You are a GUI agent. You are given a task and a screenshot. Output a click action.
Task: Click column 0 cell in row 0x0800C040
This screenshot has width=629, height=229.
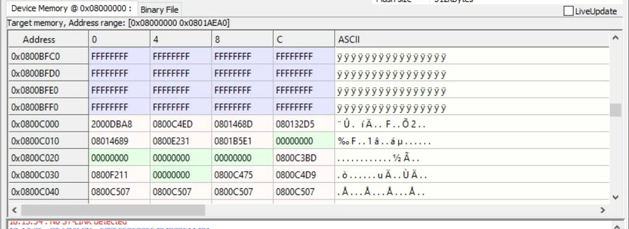(x=119, y=191)
